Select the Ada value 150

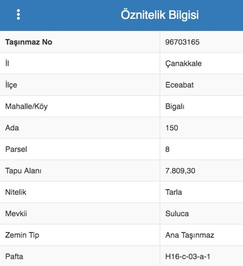click(172, 128)
